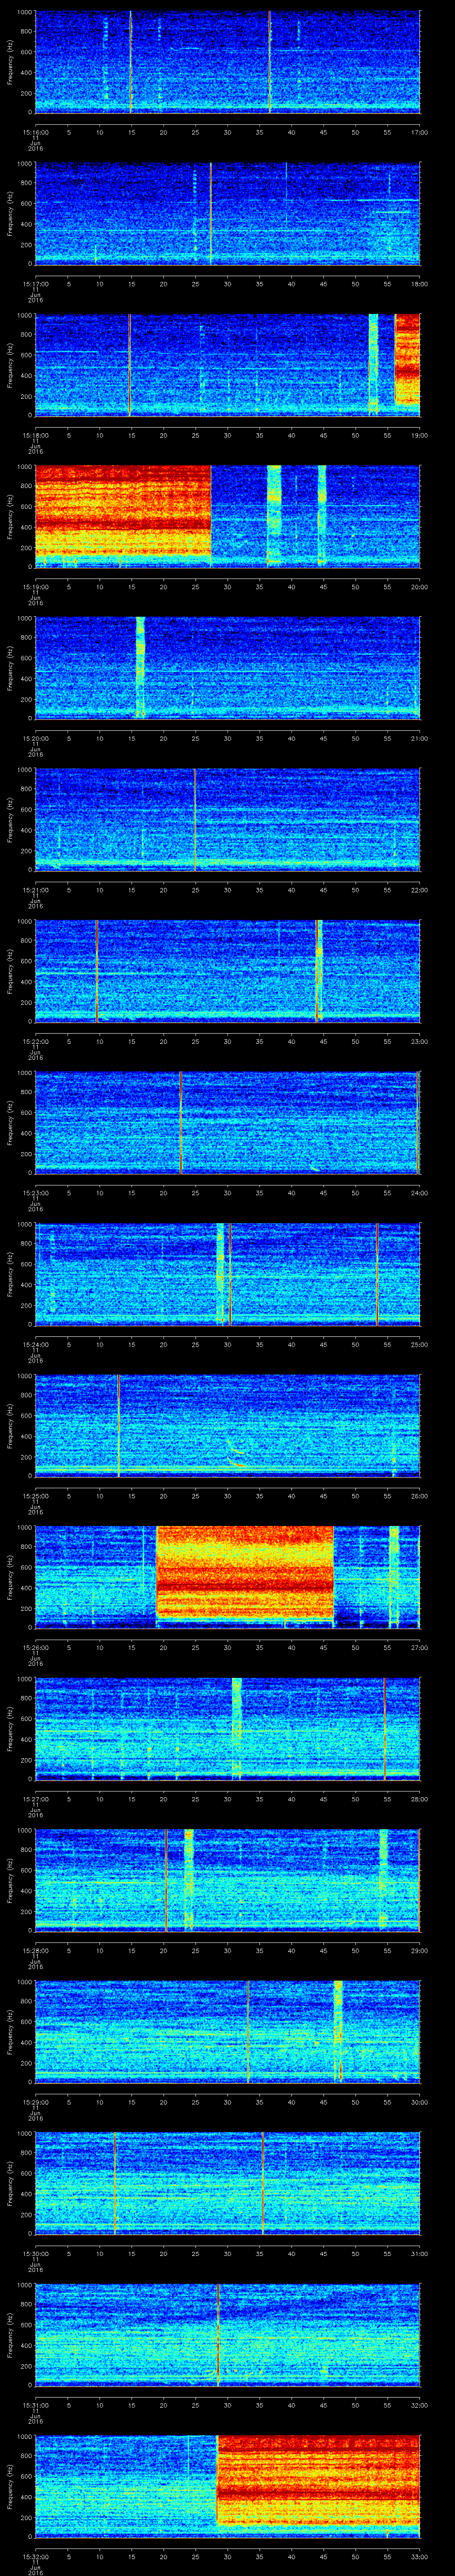Screen dimensions: 455x2576
Task: Click the "15:18:00" start time label
Action: [35, 435]
